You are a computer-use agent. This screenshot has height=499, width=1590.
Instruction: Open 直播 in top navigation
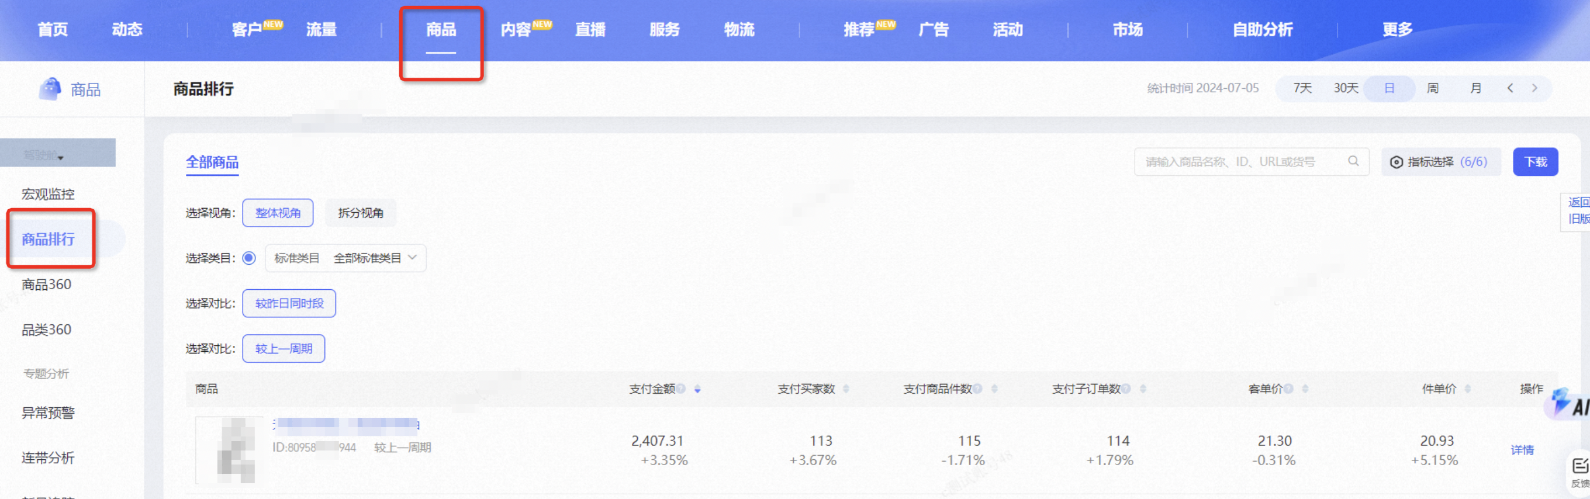coord(590,29)
